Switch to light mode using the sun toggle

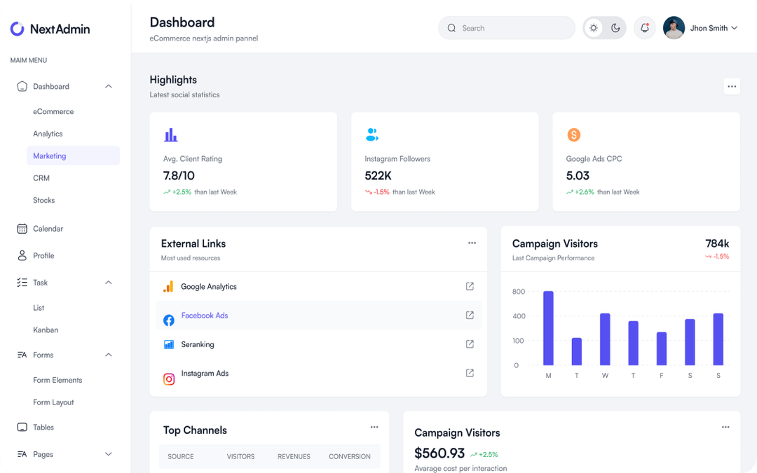tap(593, 27)
